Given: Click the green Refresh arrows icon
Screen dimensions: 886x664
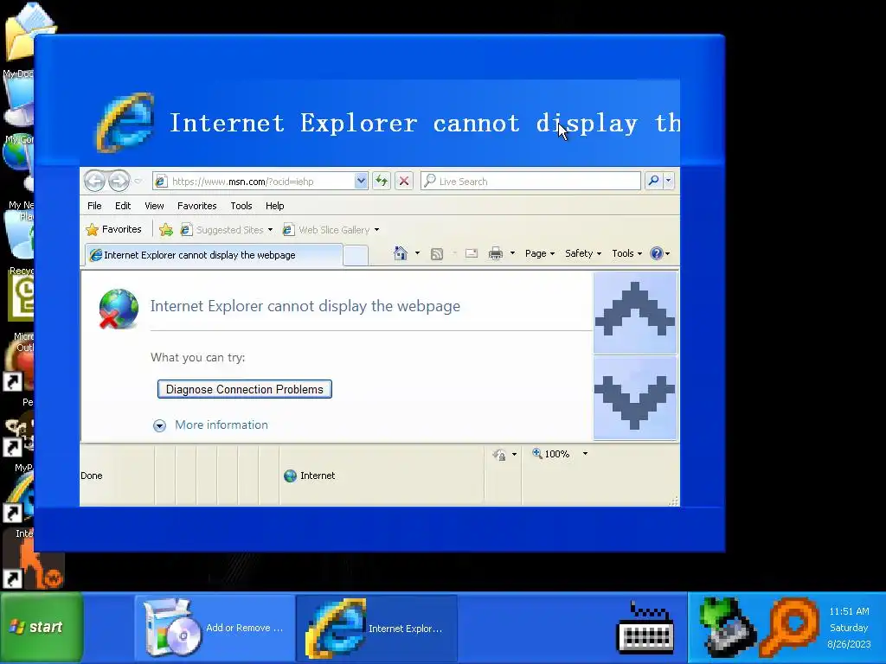Looking at the screenshot, I should (382, 182).
